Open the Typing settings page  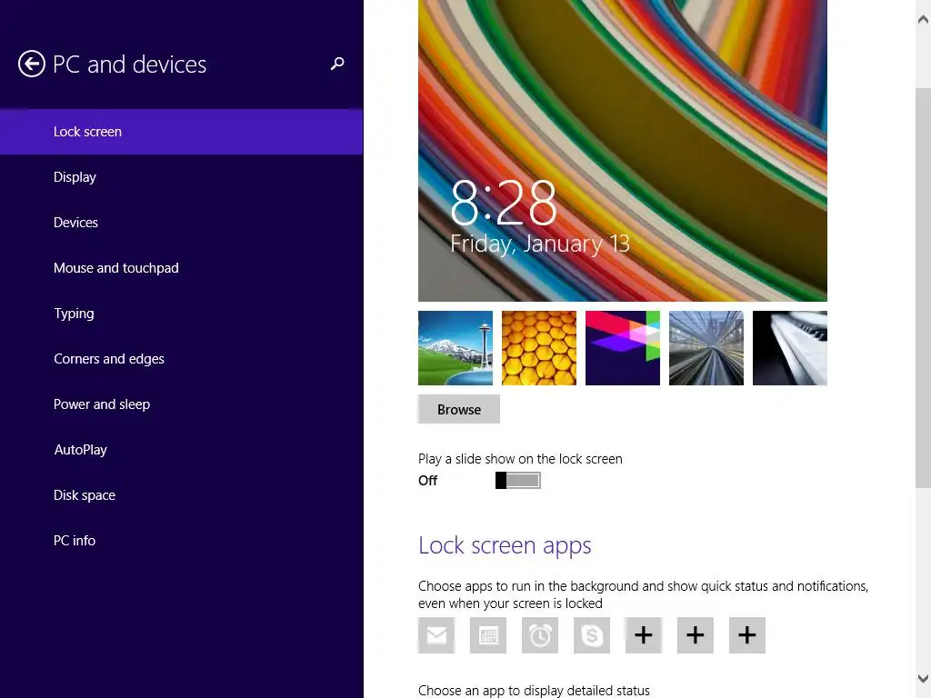pos(182,314)
